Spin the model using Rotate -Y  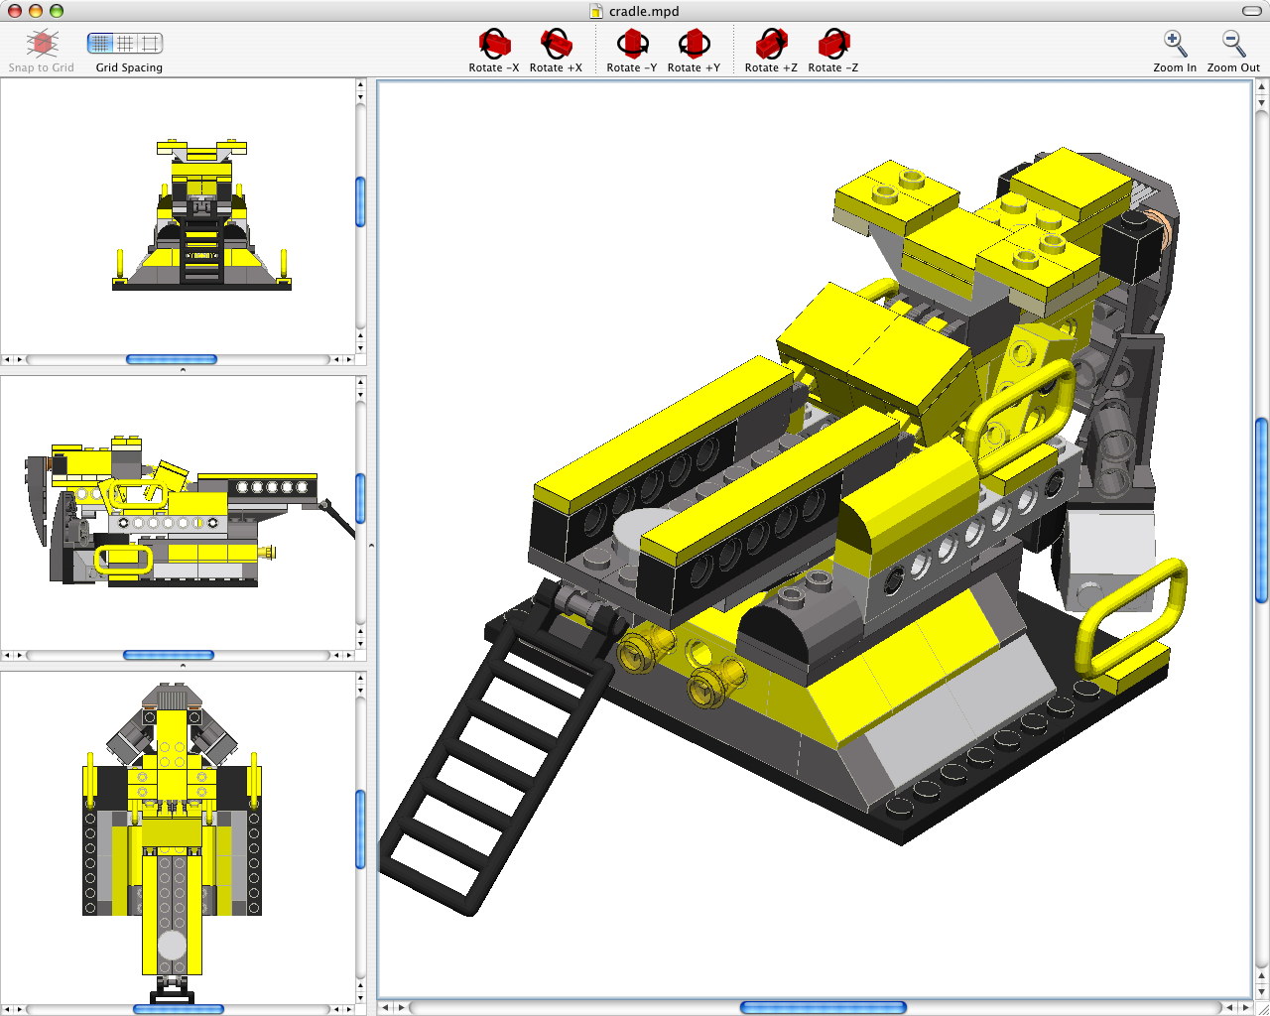632,45
